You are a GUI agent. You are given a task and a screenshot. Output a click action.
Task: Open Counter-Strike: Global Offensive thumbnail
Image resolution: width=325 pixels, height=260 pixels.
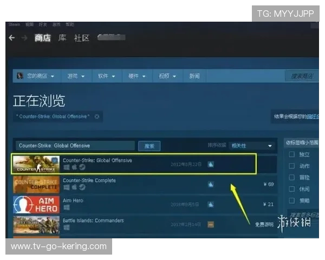point(36,164)
